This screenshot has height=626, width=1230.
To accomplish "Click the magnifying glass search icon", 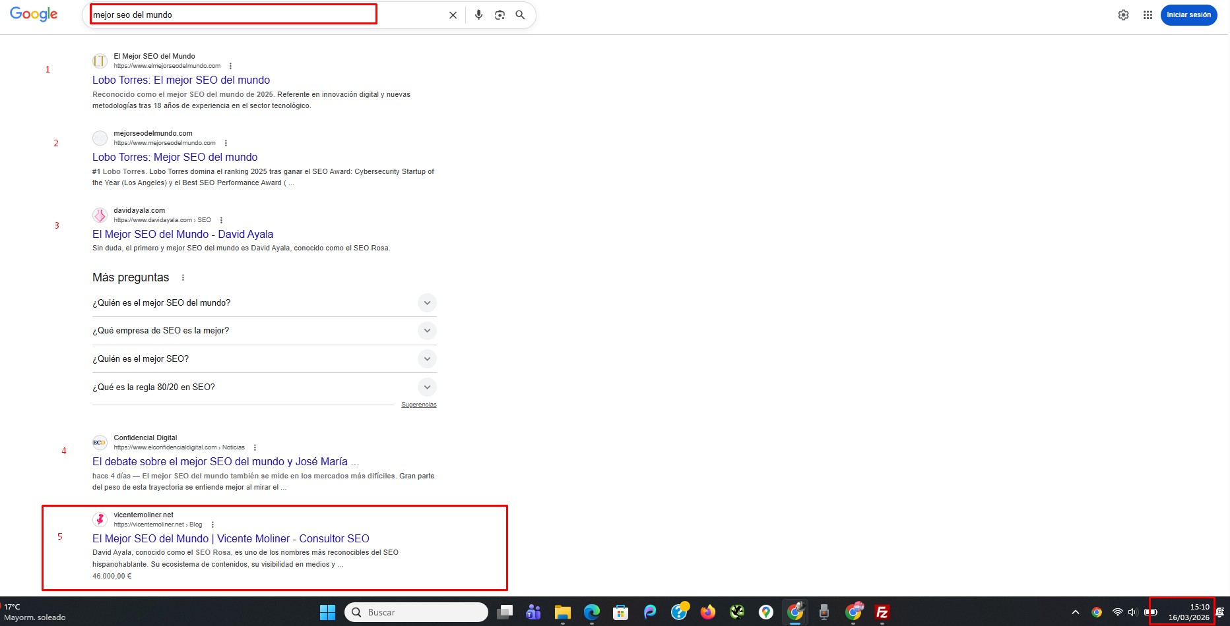I will point(520,15).
